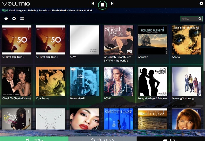Go to the home screen icon

(x=6, y=19)
